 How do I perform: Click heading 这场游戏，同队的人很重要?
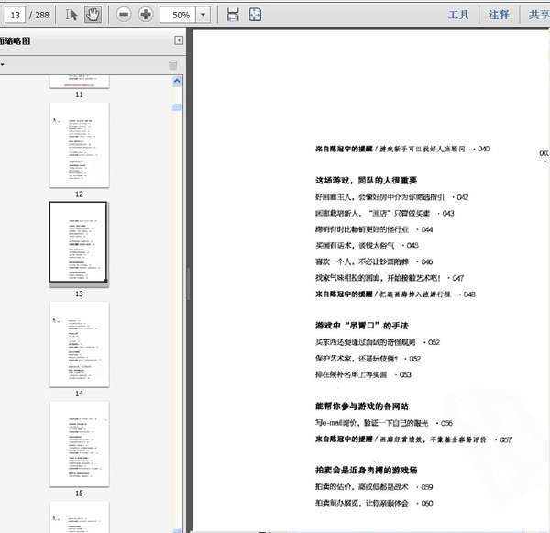click(366, 180)
